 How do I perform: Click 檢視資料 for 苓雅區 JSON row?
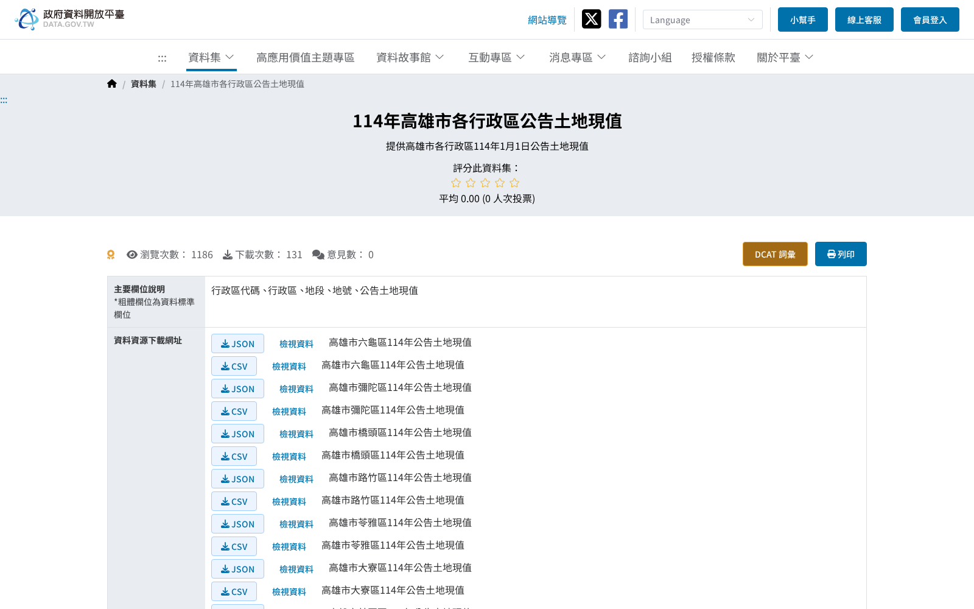coord(296,524)
